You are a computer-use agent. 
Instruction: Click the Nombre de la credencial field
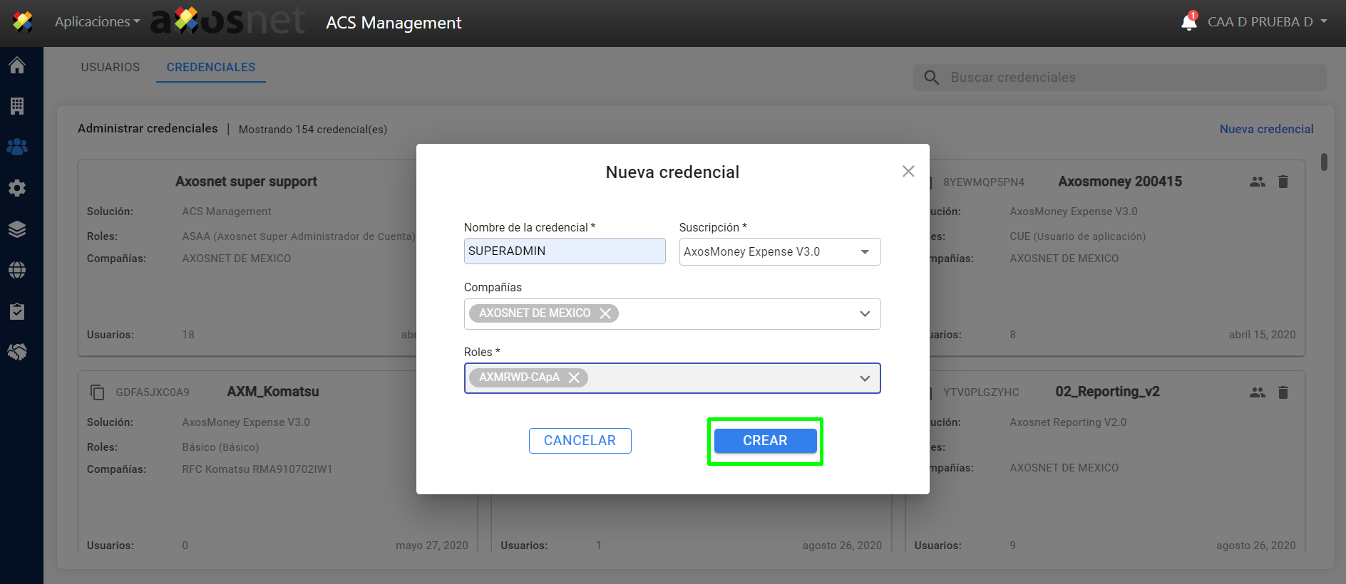tap(564, 251)
